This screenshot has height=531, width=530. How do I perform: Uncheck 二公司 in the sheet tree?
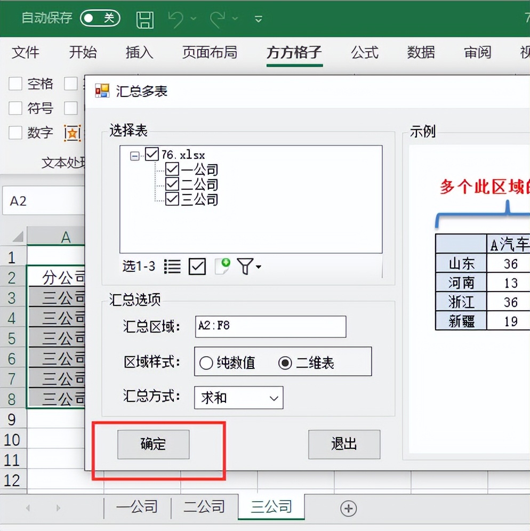[172, 184]
